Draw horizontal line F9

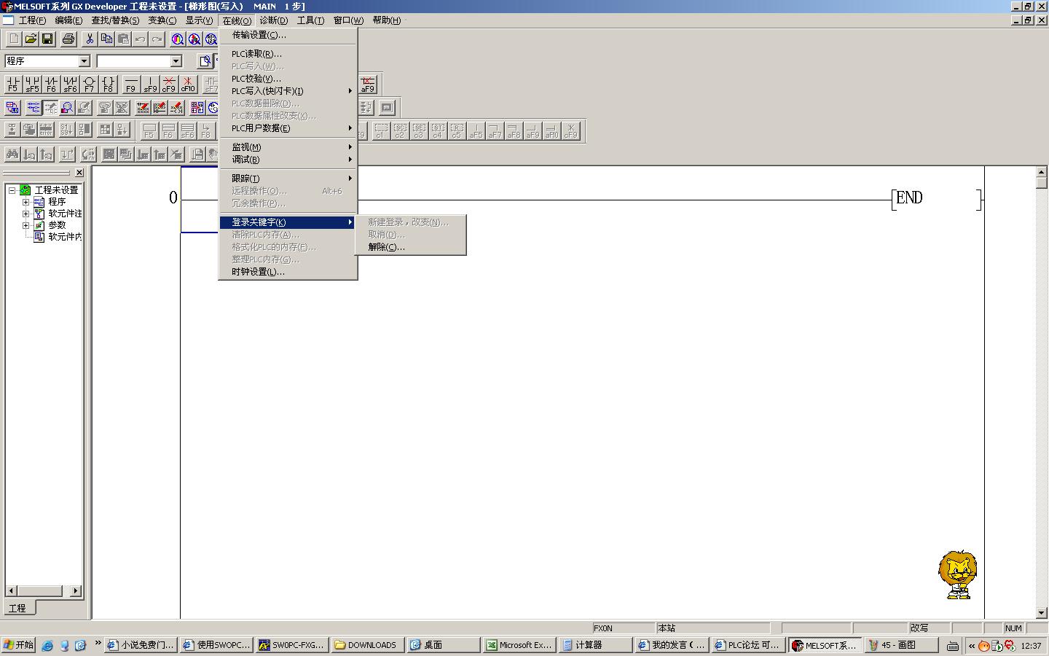click(131, 85)
